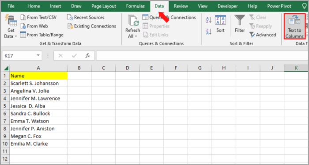Image resolution: width=309 pixels, height=165 pixels.
Task: Open the Sort dialog
Action: tap(220, 24)
